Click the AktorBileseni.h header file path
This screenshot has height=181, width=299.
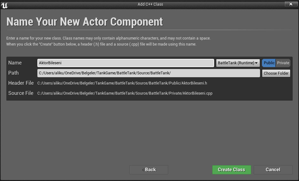(122, 83)
